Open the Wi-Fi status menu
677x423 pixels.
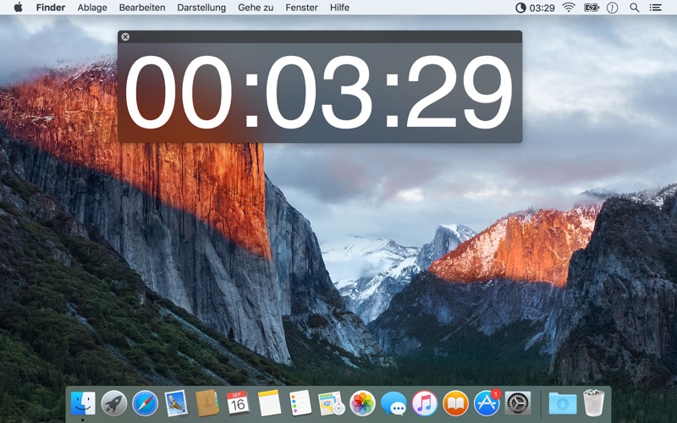(x=569, y=8)
